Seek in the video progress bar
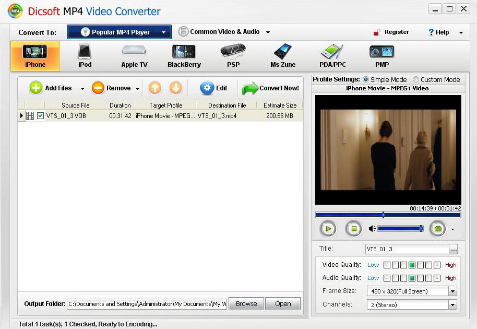 click(388, 215)
